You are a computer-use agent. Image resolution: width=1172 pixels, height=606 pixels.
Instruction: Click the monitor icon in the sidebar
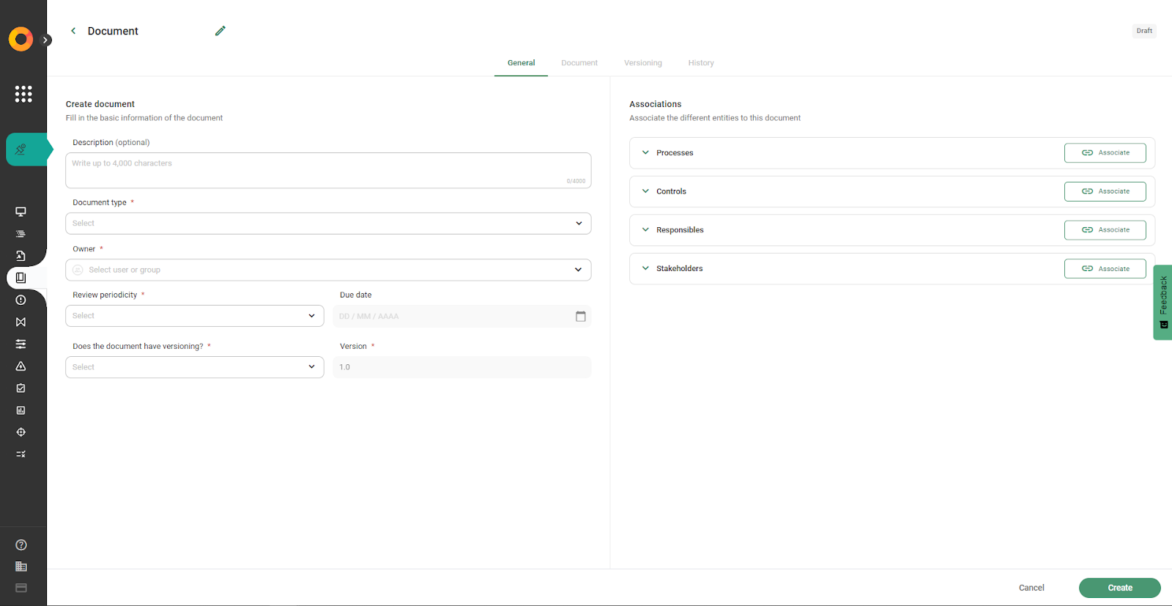click(21, 212)
